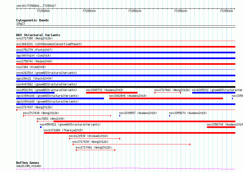Click the blue nsv4265202 bar
The height and width of the screenshot is (172, 243).
pos(214,93)
